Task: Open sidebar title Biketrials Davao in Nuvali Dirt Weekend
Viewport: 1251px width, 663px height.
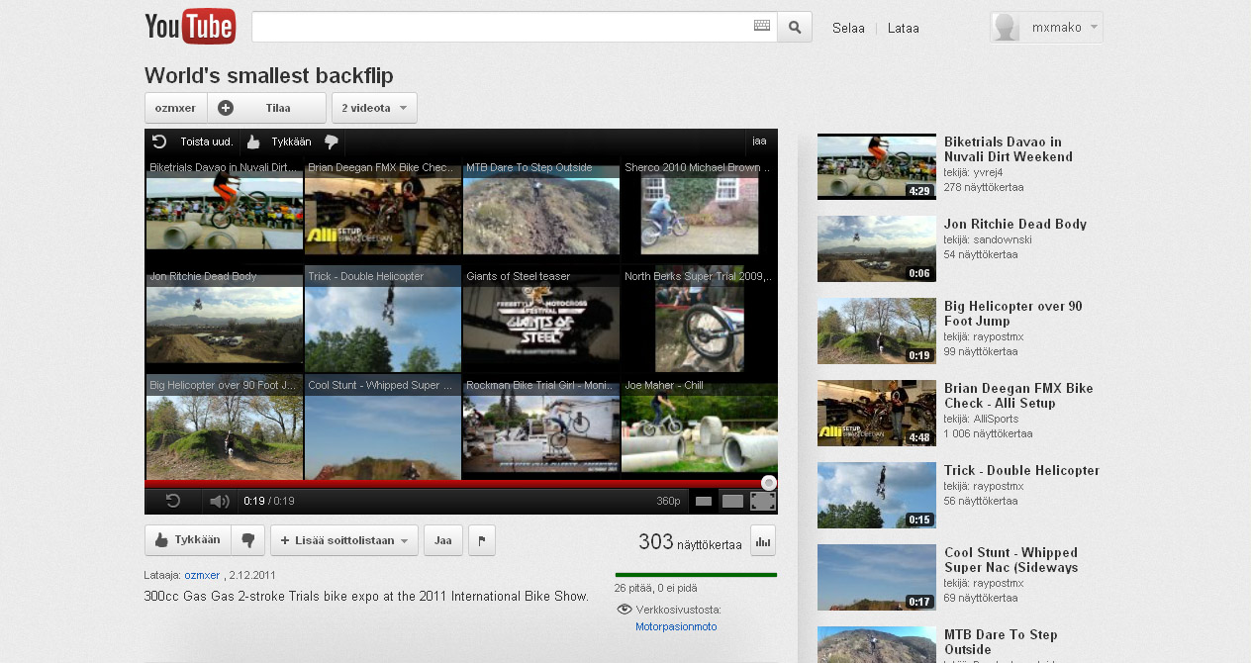Action: pyautogui.click(x=1009, y=149)
